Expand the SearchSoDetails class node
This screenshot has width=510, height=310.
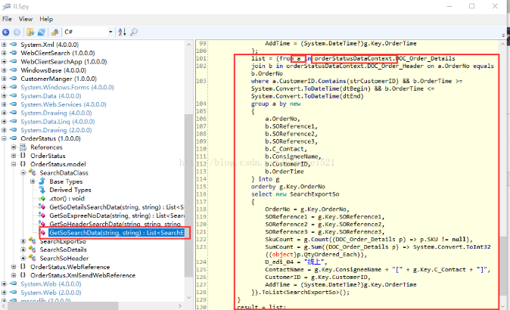(23, 250)
